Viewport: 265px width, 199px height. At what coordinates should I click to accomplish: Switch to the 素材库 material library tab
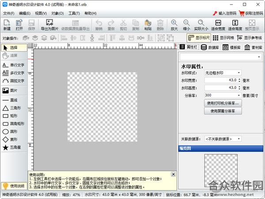click(253, 48)
